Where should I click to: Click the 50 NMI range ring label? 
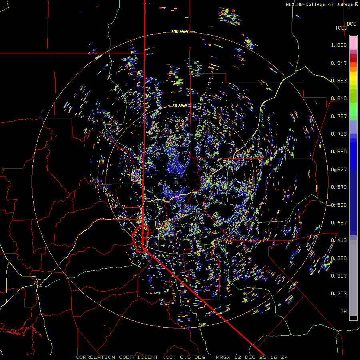(x=180, y=106)
